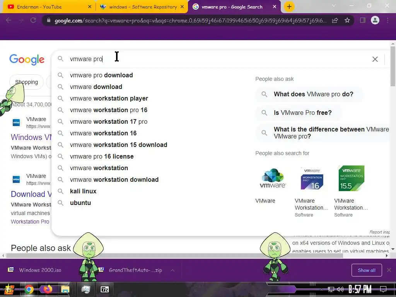Launch Firefox from the taskbar
Screen dimensions: 396x297
[x=48, y=289]
